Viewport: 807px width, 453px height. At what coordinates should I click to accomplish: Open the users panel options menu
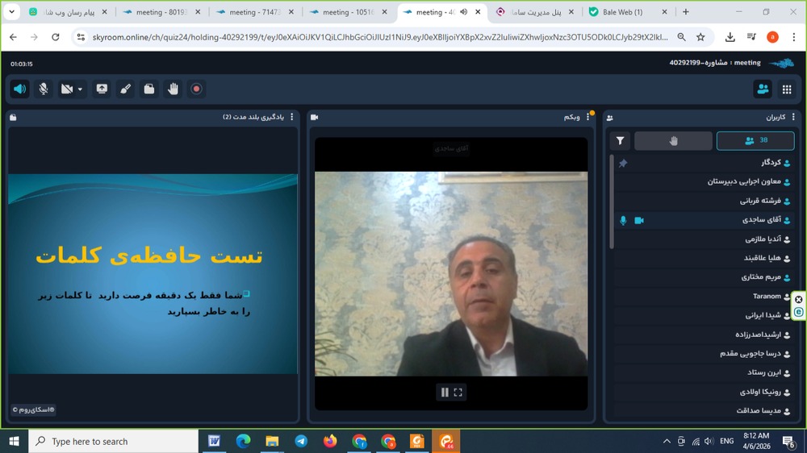point(793,117)
